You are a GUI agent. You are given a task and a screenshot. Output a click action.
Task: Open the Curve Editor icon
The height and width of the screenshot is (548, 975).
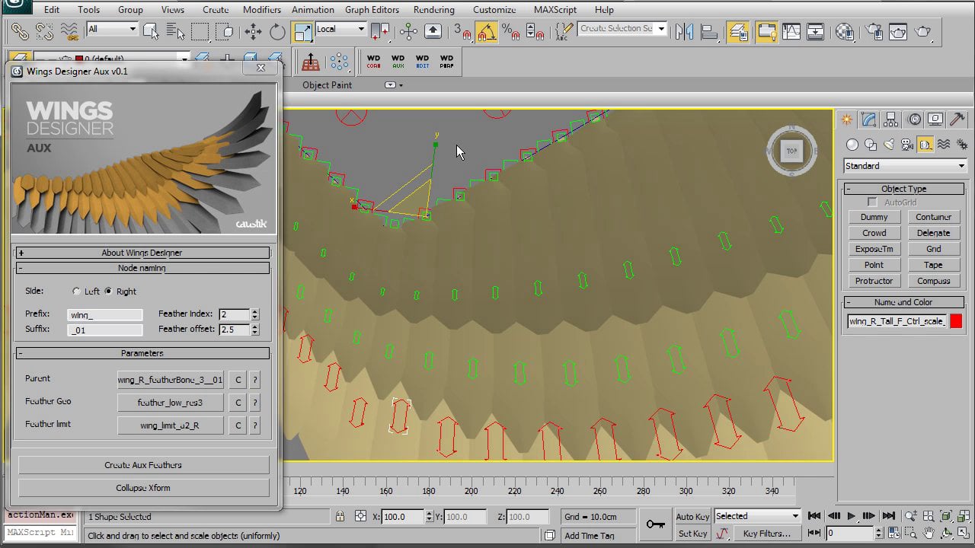[x=791, y=31]
